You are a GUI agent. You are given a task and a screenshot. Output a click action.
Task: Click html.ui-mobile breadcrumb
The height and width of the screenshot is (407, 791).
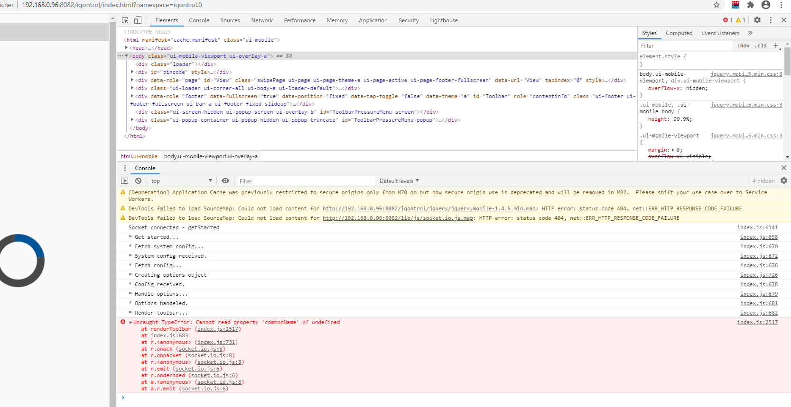click(x=139, y=156)
